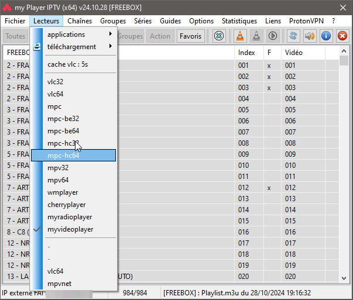This screenshot has height=300, width=353.
Task: Click the Playlist.m3u status bar text
Action: [x=237, y=293]
